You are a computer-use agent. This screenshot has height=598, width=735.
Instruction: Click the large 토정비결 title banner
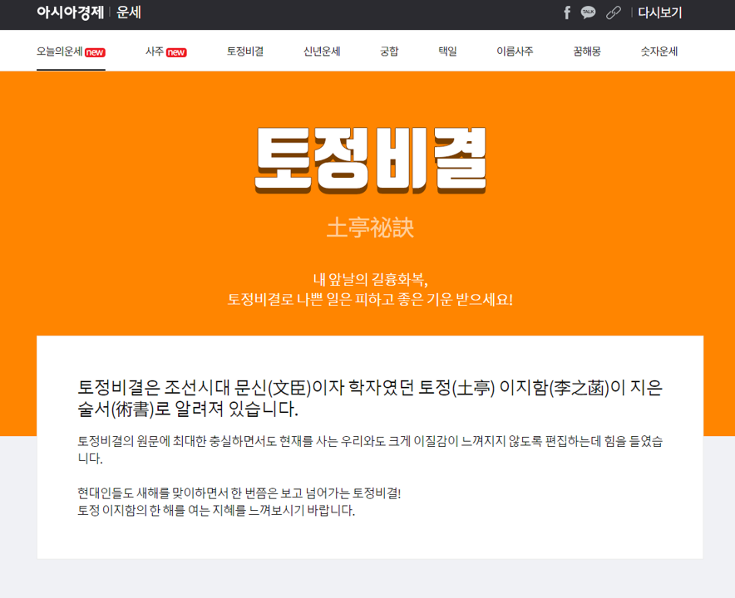(367, 162)
